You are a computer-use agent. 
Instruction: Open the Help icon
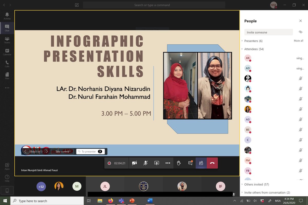coord(7,178)
